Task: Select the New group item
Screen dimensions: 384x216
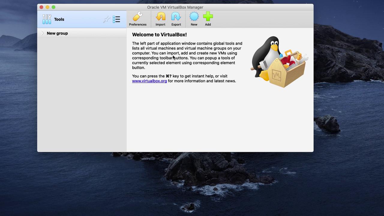Action: tap(57, 33)
